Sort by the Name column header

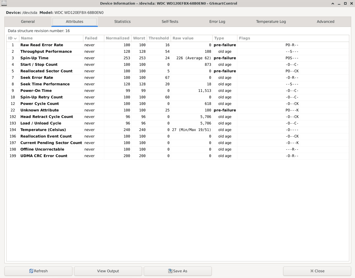coord(51,38)
